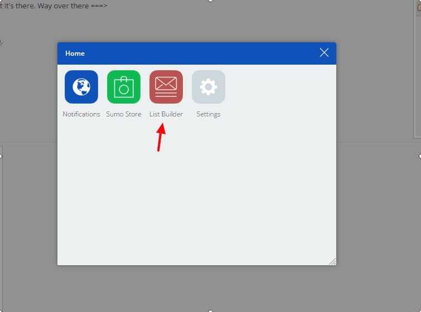Screen dimensions: 421x312
Task: Close the Home dialog with X
Action: click(324, 52)
